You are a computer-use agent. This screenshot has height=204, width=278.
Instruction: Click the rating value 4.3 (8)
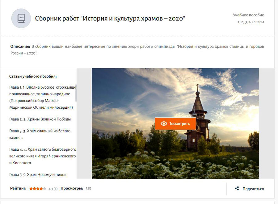coord(53,189)
